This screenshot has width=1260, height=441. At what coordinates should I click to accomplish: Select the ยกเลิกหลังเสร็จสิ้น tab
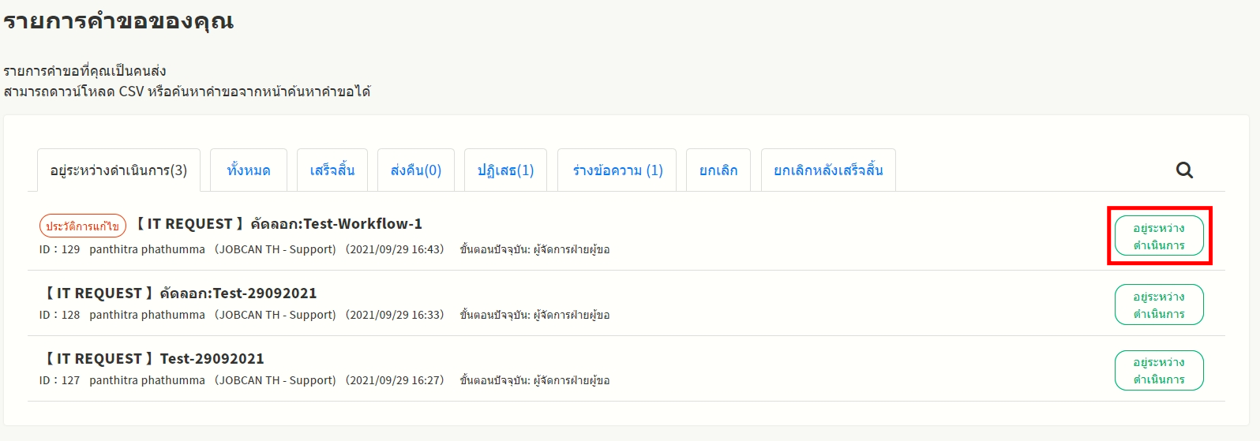pos(828,170)
